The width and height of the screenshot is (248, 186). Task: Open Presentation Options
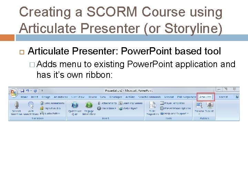(x=175, y=108)
